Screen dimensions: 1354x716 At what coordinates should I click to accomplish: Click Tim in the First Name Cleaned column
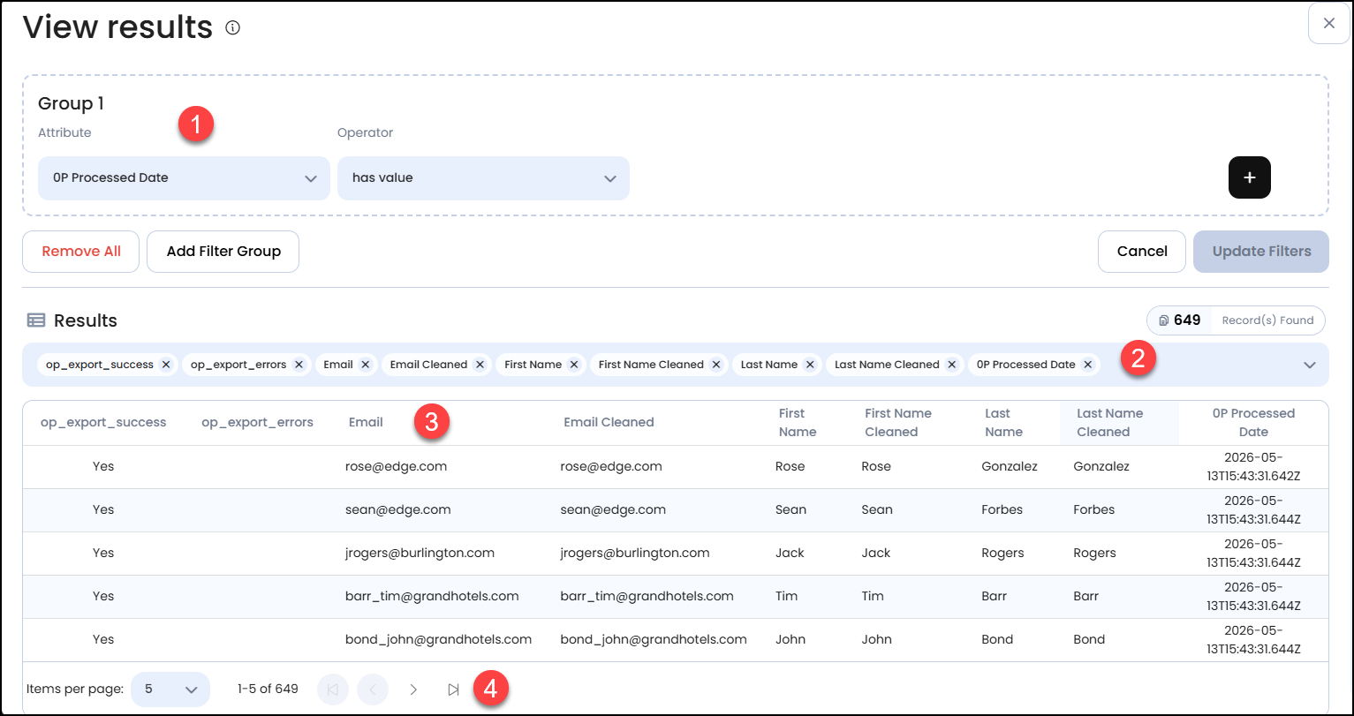point(873,596)
